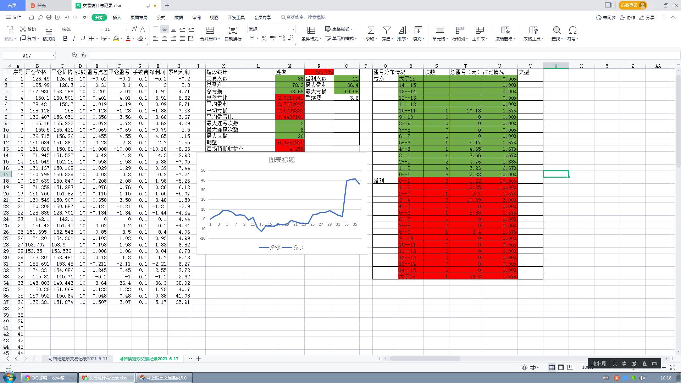Click the 买 button on trading widget

tap(615, 363)
